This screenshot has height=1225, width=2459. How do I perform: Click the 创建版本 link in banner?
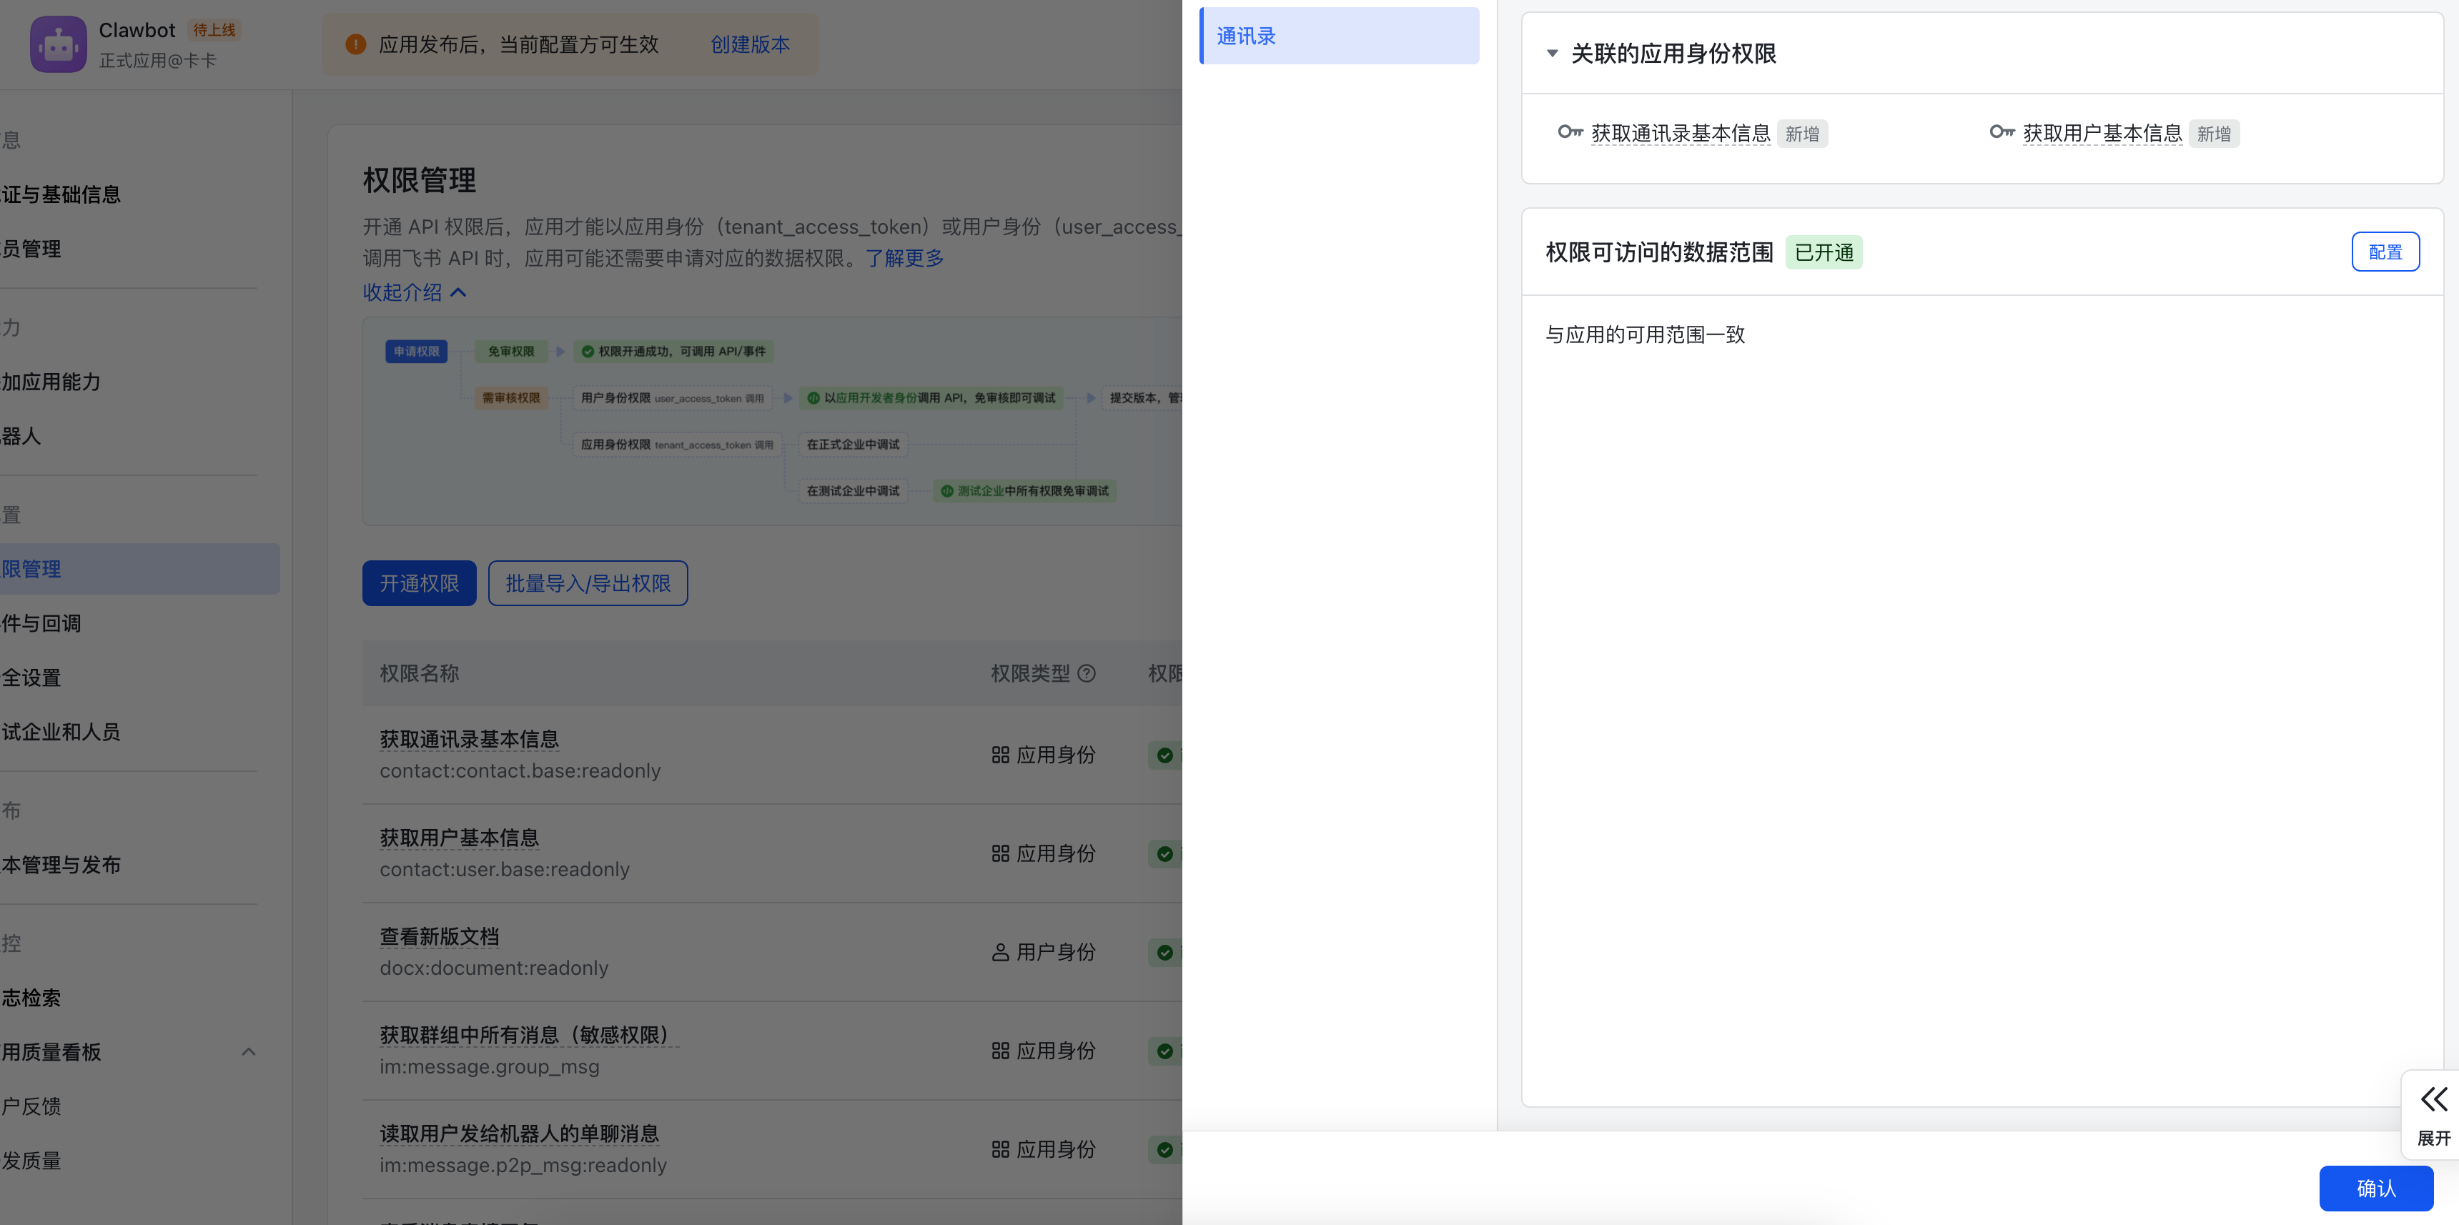coord(749,44)
